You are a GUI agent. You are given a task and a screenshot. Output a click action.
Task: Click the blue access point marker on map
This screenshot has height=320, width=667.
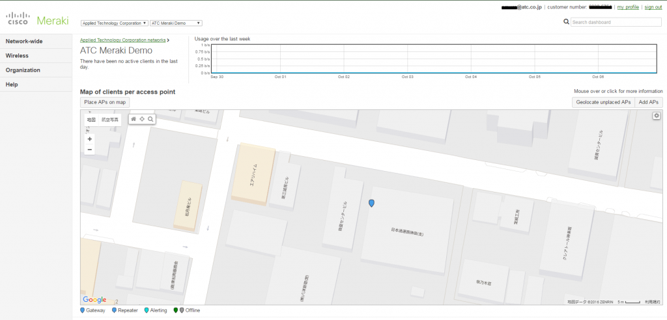[x=371, y=204]
